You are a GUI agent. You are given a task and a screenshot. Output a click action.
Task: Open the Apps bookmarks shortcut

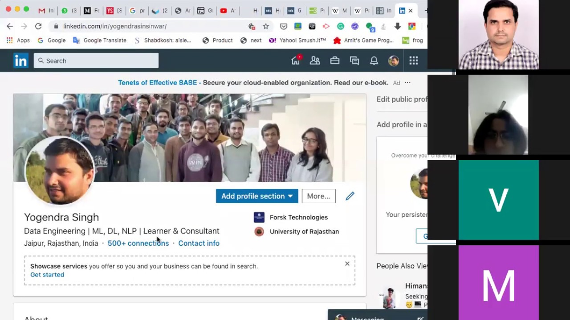(18, 40)
